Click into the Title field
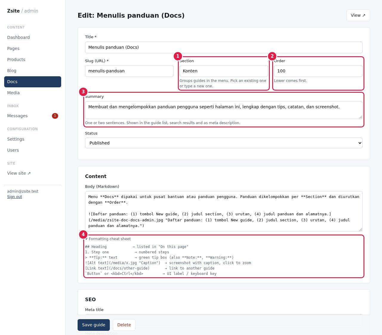382x335 pixels. pyautogui.click(x=224, y=47)
